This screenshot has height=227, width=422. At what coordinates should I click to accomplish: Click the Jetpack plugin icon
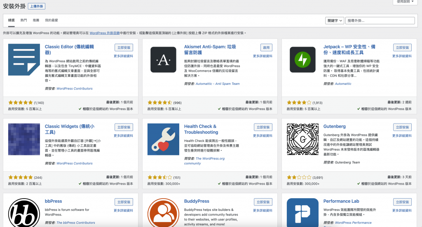[x=302, y=60]
